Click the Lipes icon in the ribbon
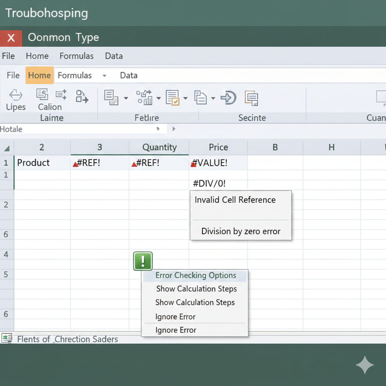386x386 pixels. pos(15,95)
